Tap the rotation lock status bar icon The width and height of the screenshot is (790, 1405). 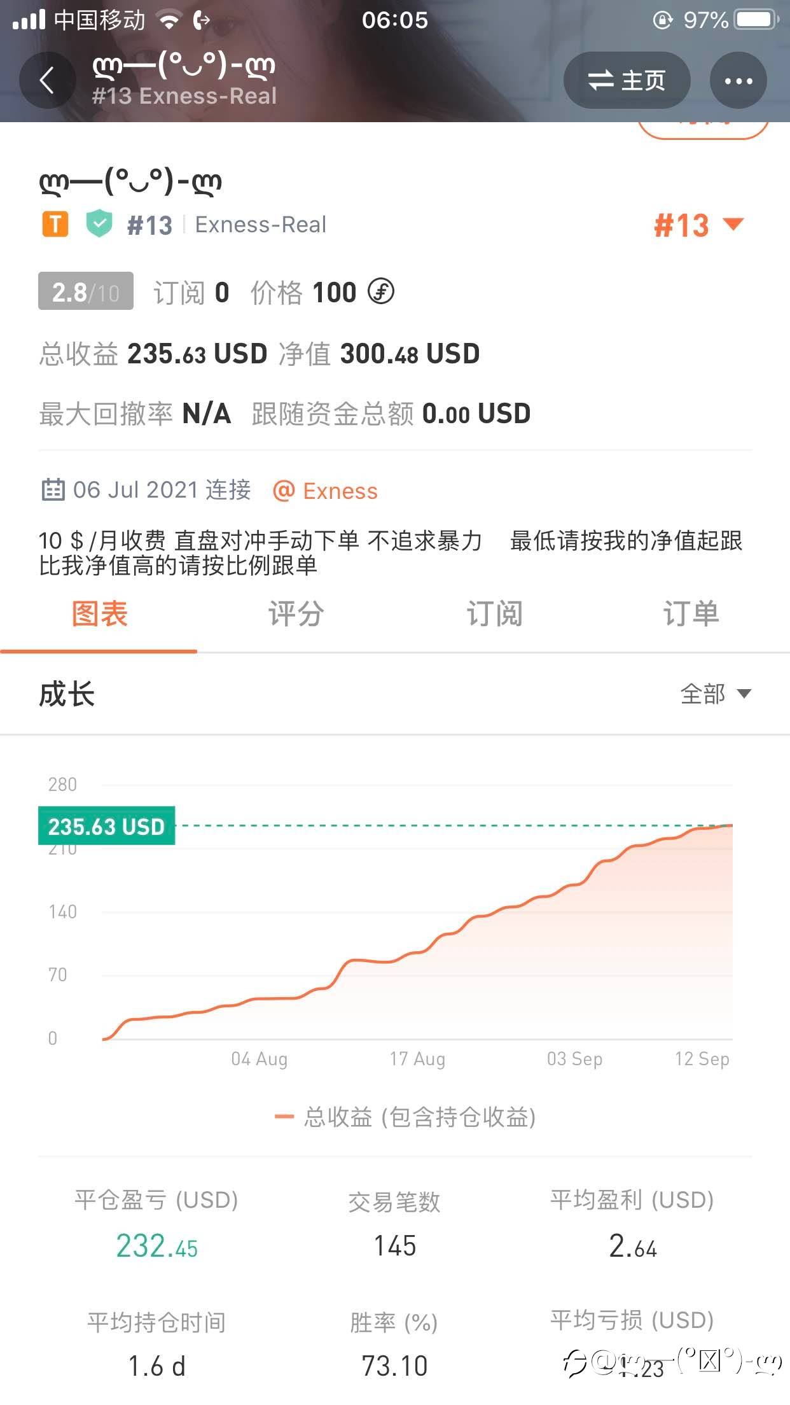[662, 20]
